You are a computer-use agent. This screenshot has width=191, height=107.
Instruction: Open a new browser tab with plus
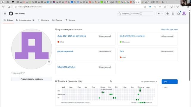pos(167,2)
